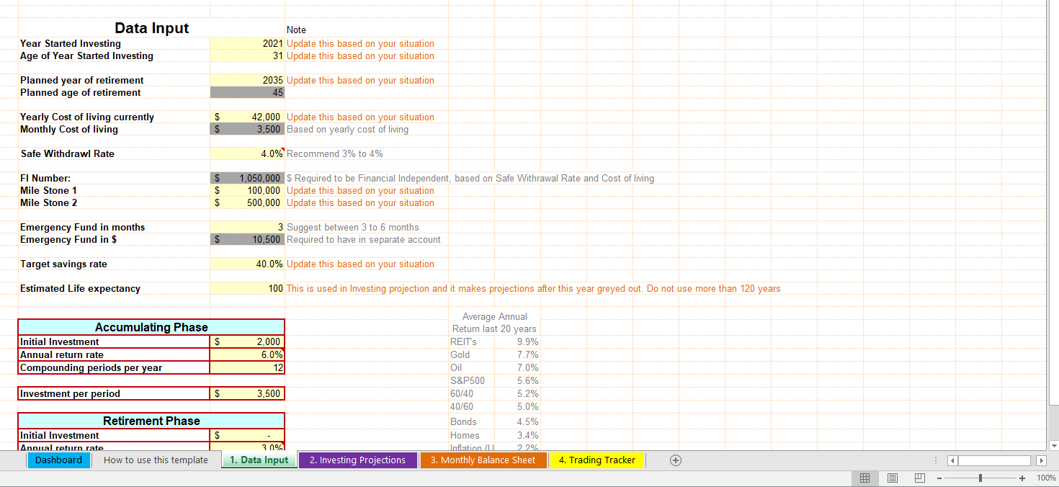Switch to Normal view in status bar
This screenshot has width=1059, height=487.
coord(865,478)
